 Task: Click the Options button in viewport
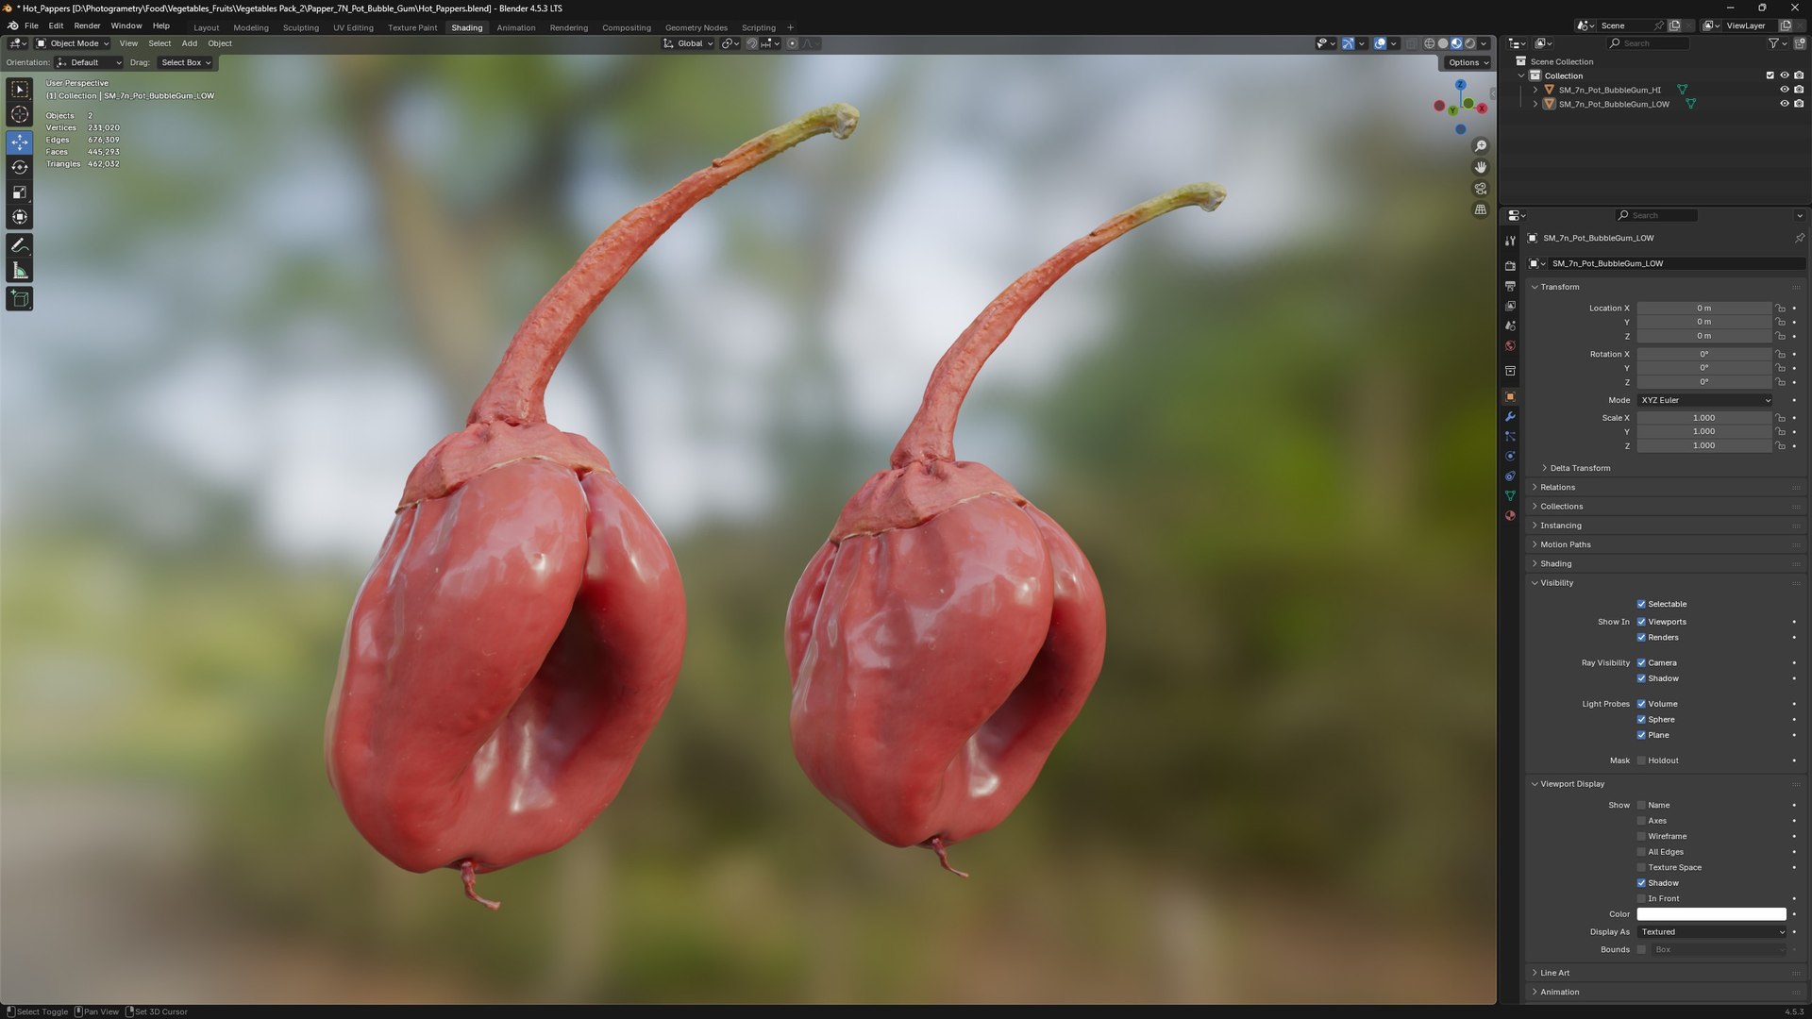pos(1468,62)
